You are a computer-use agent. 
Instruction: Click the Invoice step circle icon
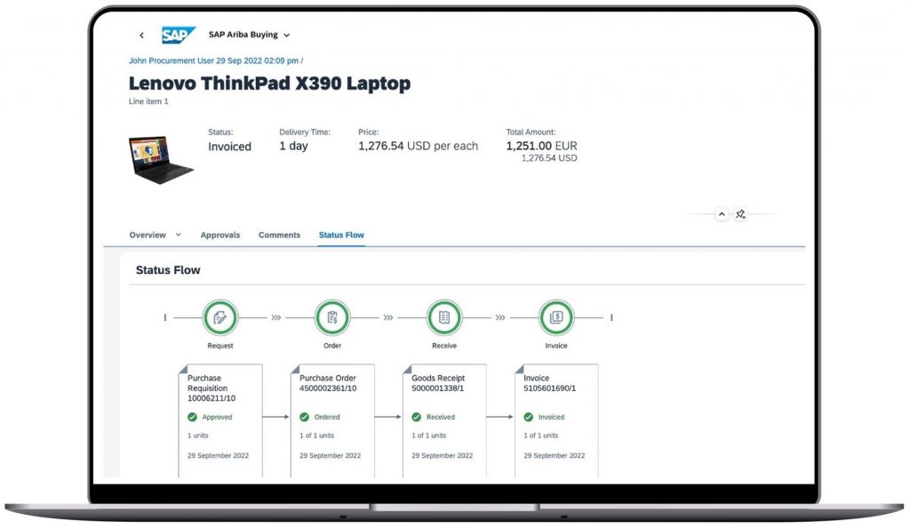[x=556, y=317]
